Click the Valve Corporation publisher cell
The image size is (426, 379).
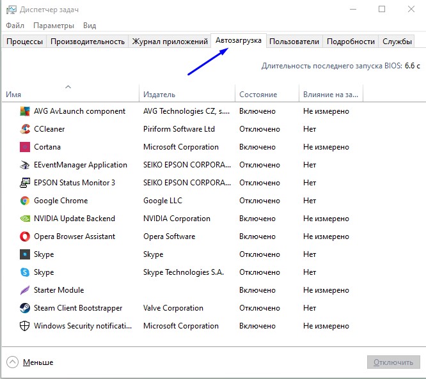(x=173, y=308)
